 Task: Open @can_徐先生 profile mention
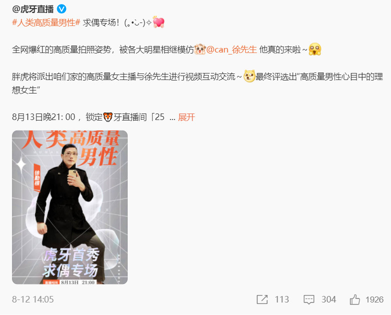point(231,49)
